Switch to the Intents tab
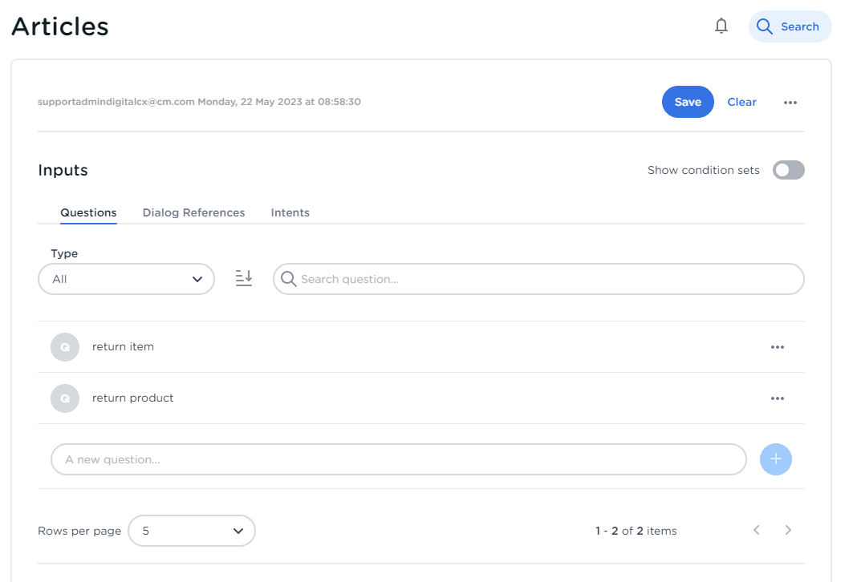 click(290, 212)
